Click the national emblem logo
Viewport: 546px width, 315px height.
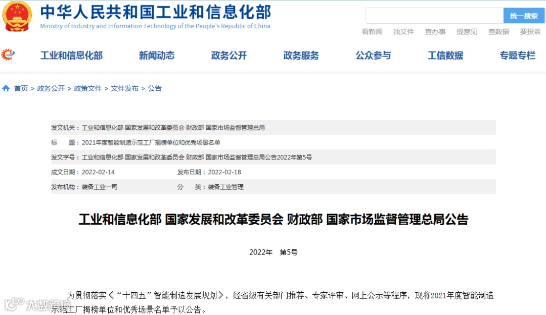pos(17,16)
